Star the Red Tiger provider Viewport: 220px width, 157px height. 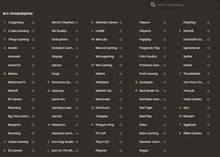click(165, 108)
